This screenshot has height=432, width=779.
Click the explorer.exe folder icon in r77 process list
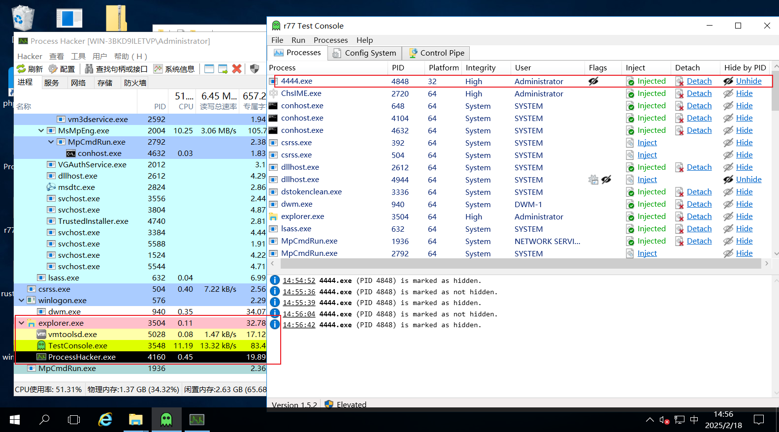273,216
